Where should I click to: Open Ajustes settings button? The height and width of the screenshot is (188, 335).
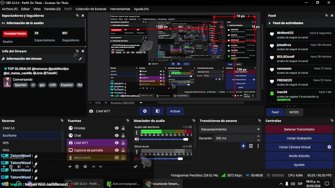click(x=299, y=165)
